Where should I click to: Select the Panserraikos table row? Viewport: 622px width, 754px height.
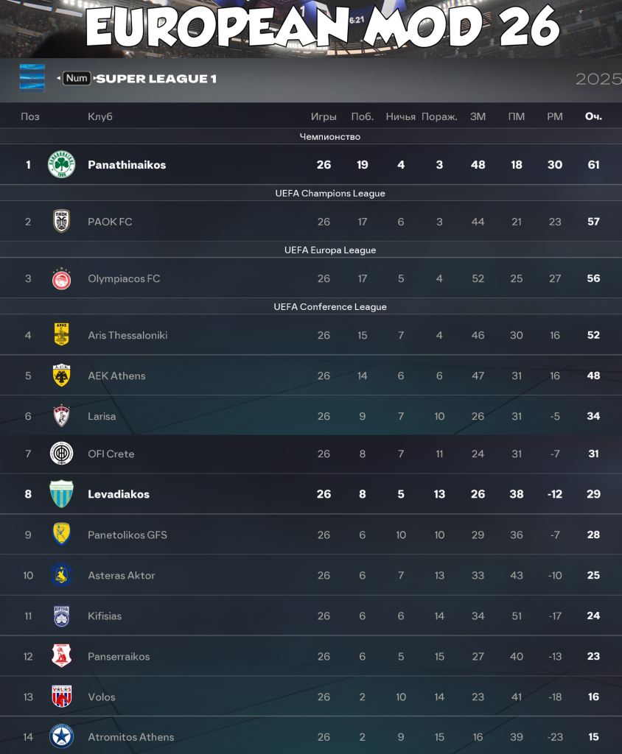[311, 656]
